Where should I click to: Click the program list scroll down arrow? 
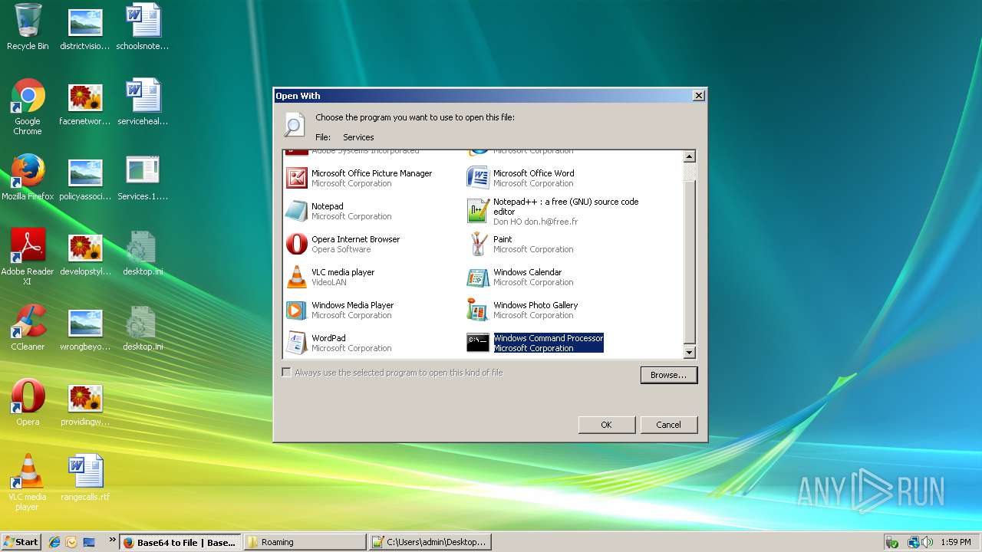click(x=689, y=353)
